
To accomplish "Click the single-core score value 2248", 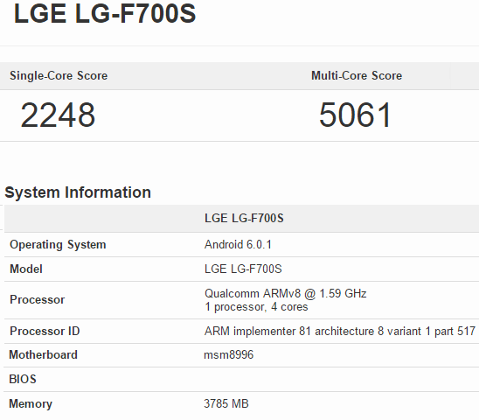I will (58, 115).
